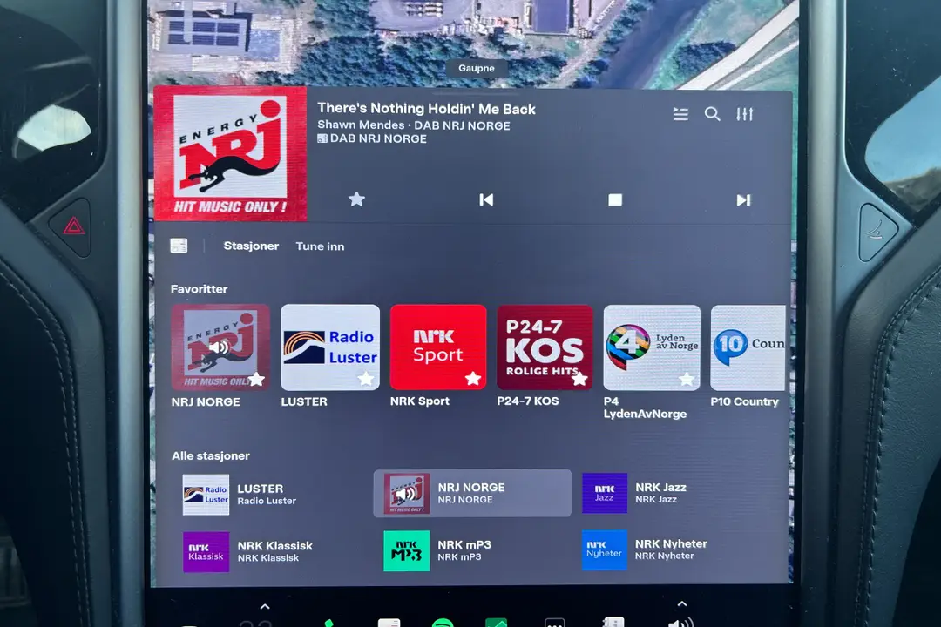Select Radio Luster favorite tile

coord(330,347)
